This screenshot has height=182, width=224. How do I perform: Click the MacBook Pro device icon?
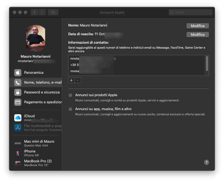(x=18, y=163)
